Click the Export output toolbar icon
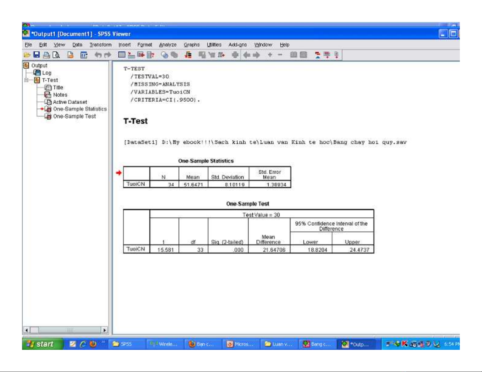The image size is (482, 372). [x=70, y=55]
